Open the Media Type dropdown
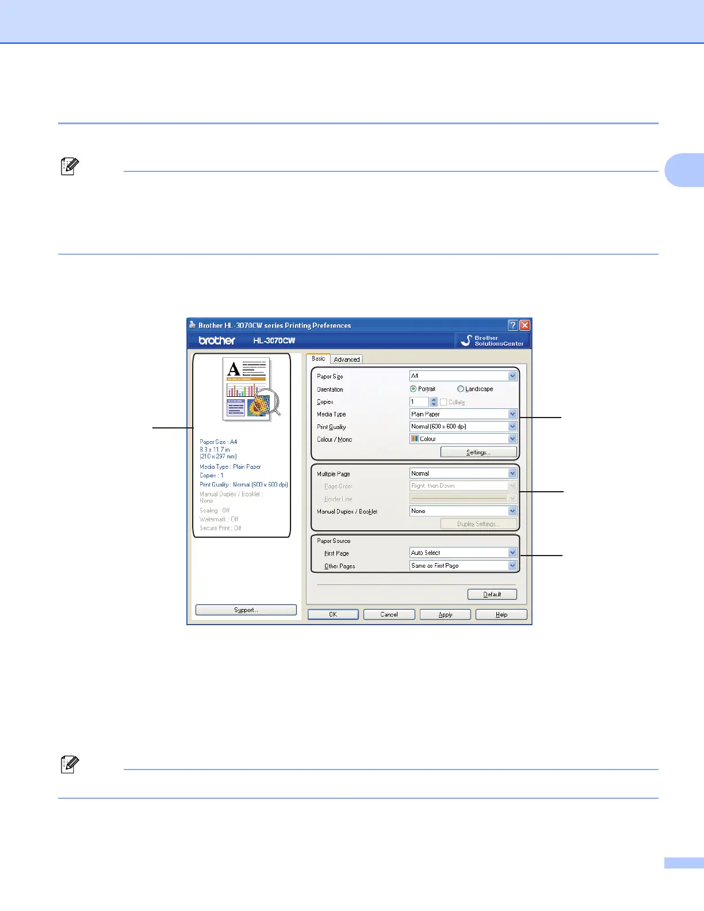 pos(463,414)
